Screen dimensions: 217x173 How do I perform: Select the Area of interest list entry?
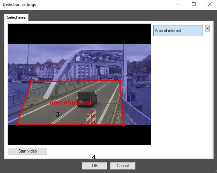point(178,31)
